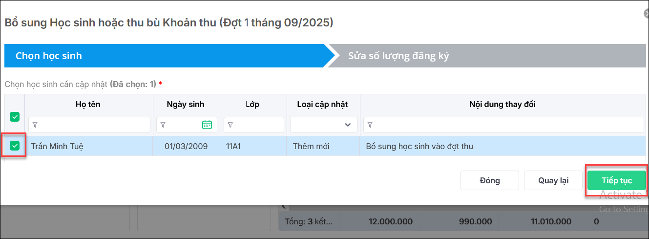This screenshot has width=649, height=239.
Task: Focus the Họ tên filter text field
Action: [93, 125]
